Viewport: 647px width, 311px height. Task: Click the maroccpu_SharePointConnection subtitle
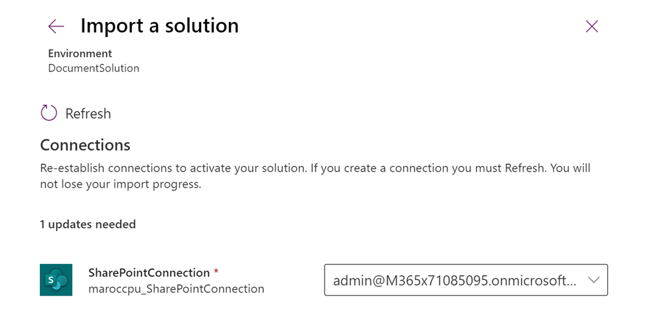pyautogui.click(x=176, y=288)
